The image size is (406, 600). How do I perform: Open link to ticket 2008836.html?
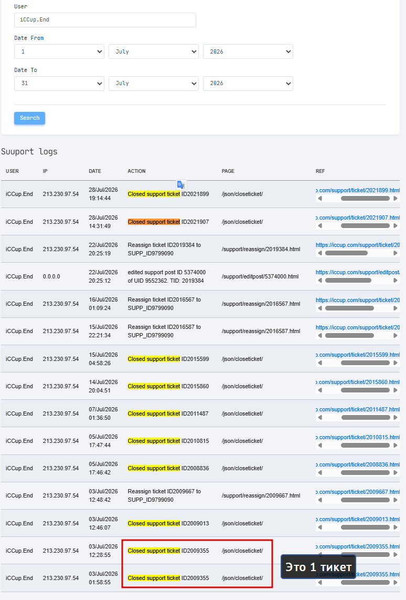click(358, 464)
